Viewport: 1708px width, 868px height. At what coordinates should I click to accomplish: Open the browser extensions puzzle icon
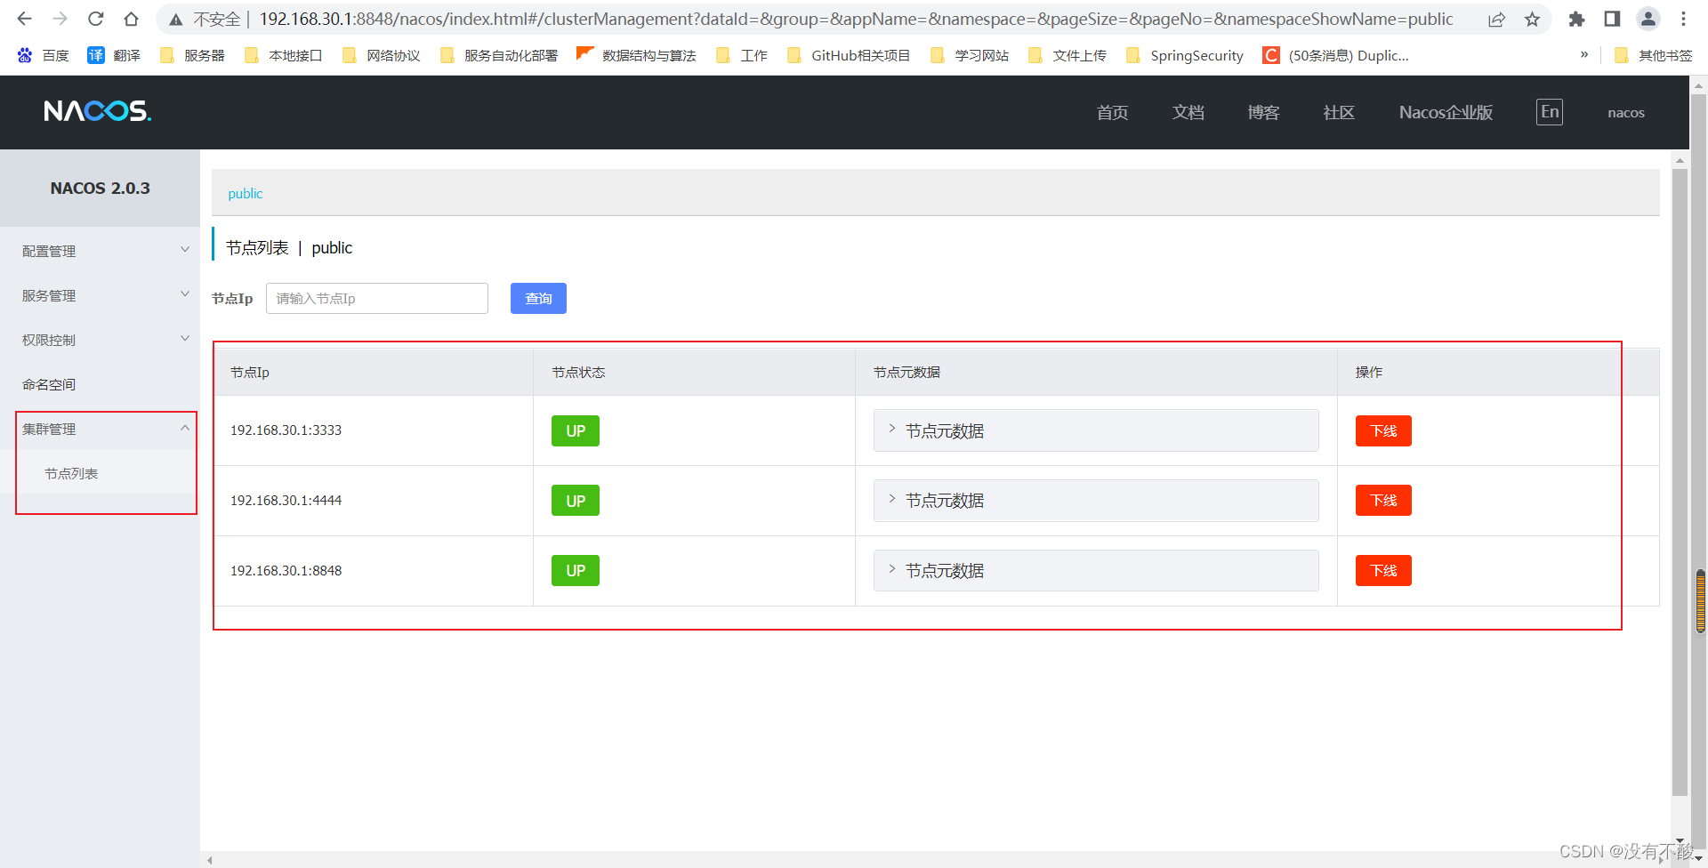coord(1576,20)
